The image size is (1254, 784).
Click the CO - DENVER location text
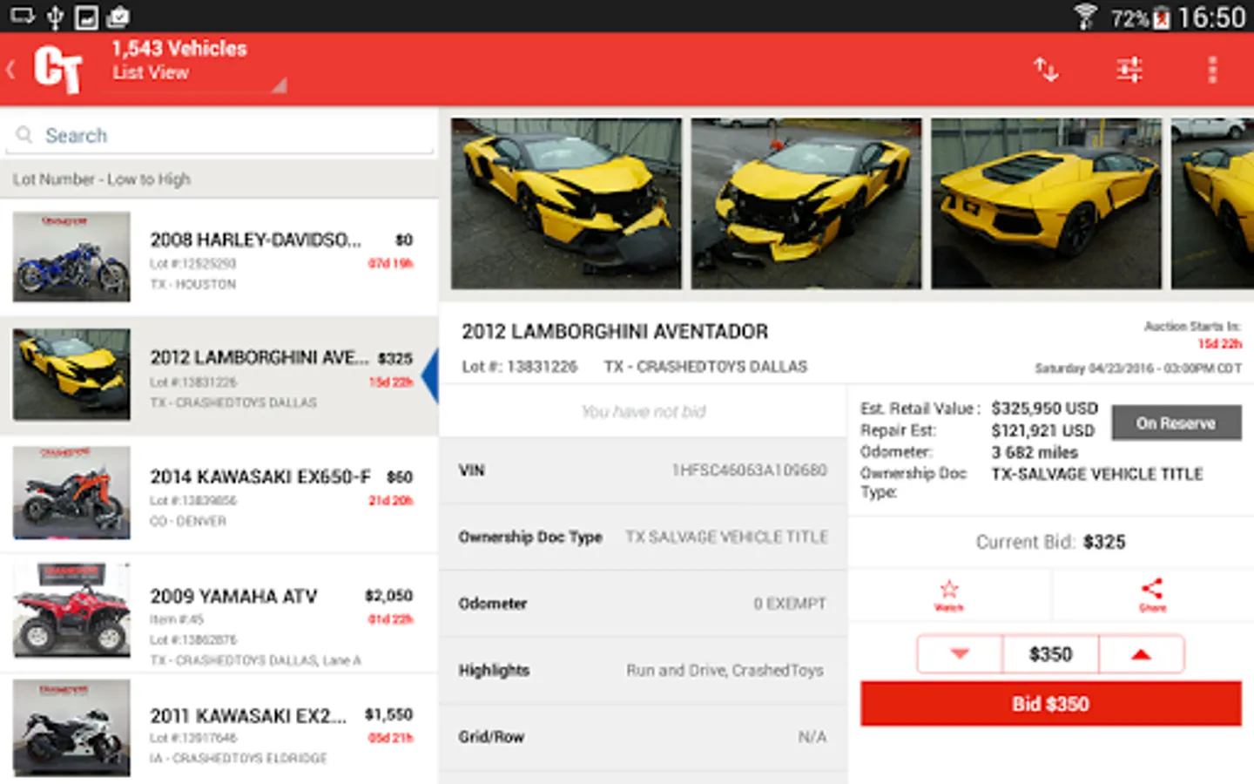[x=188, y=522]
